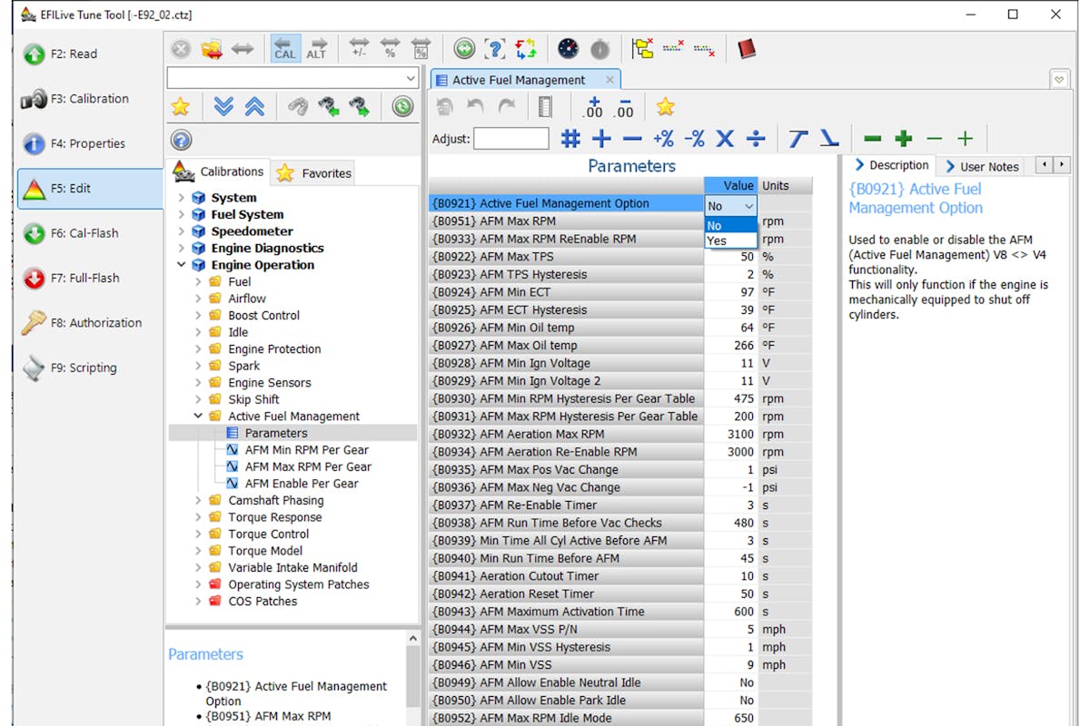Image resolution: width=1090 pixels, height=726 pixels.
Task: Click into the Adjust input field
Action: [x=511, y=139]
